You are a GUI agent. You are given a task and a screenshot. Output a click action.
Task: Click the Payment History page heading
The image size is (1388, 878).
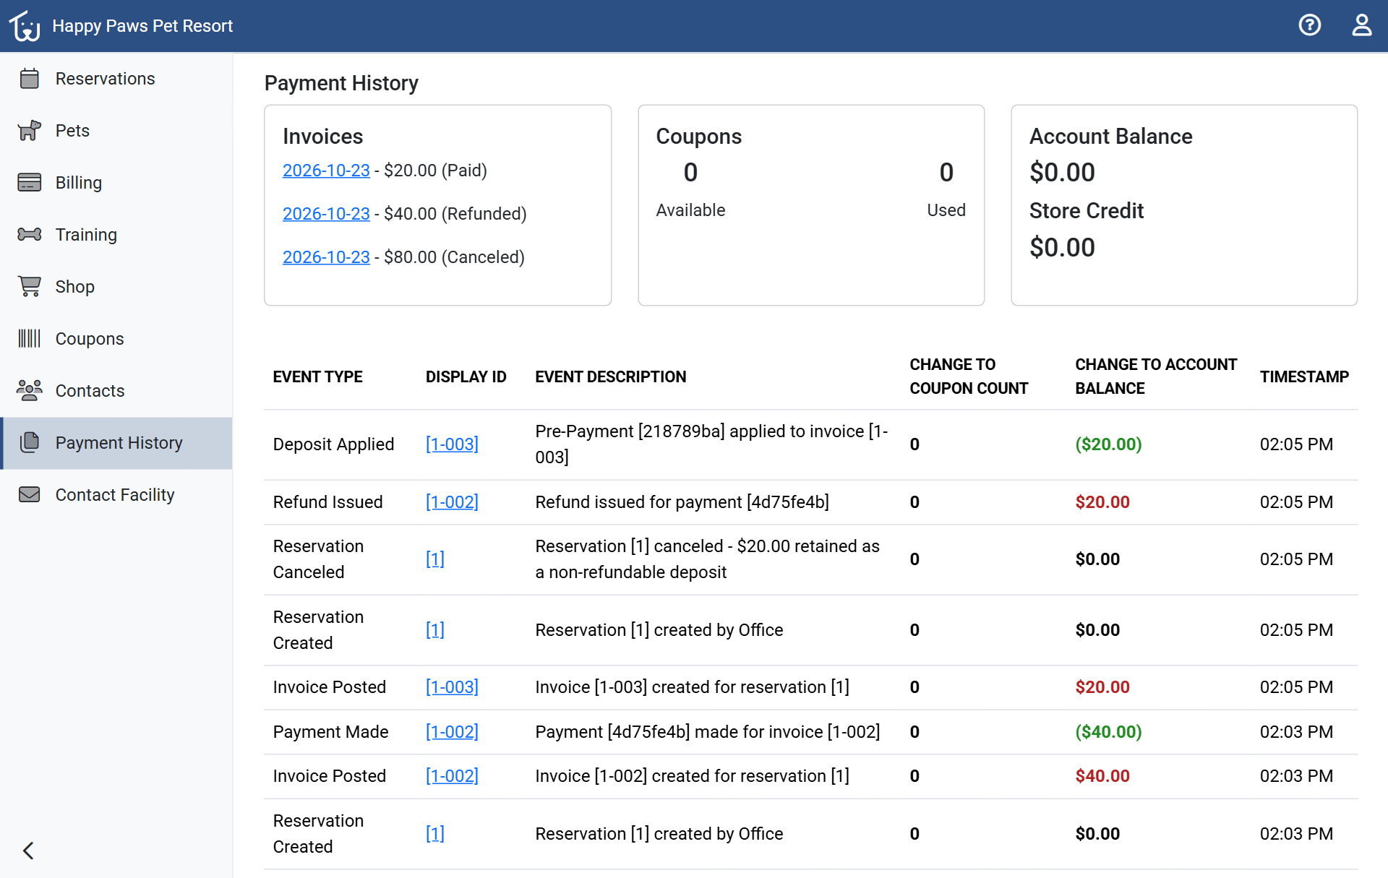click(x=341, y=83)
